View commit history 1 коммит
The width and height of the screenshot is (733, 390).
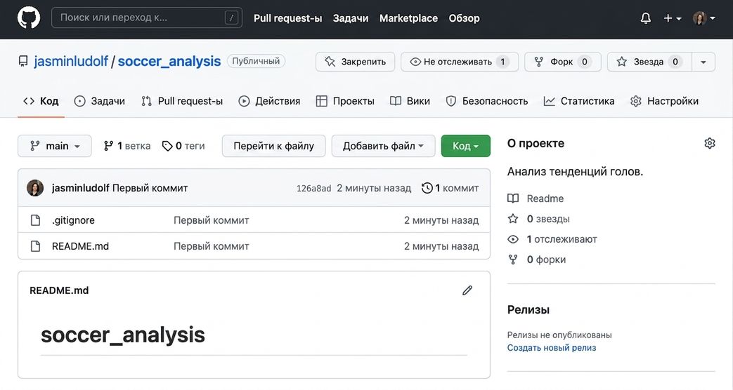(450, 188)
